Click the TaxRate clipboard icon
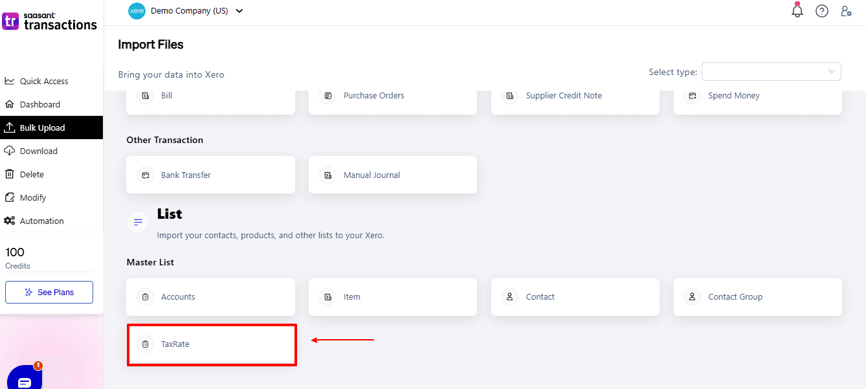The height and width of the screenshot is (389, 866). click(146, 344)
